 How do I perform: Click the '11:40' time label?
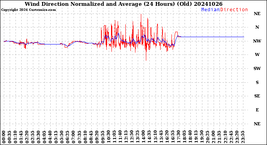point(120,137)
